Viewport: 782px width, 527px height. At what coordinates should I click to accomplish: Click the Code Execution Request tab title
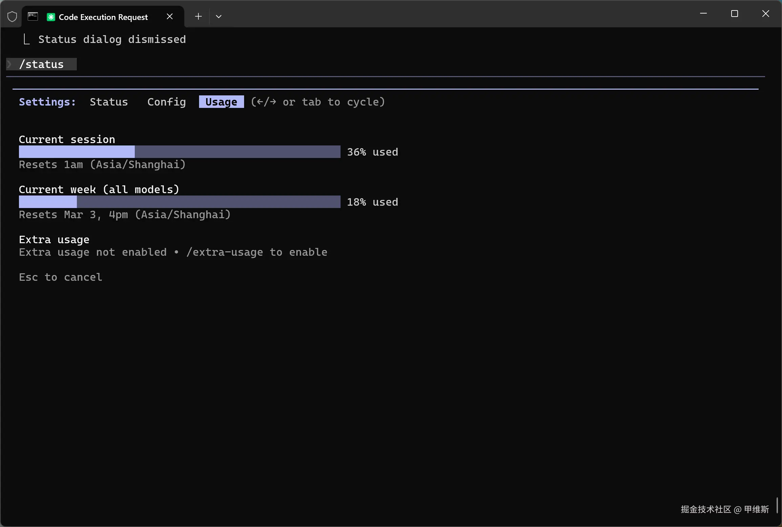click(x=103, y=17)
